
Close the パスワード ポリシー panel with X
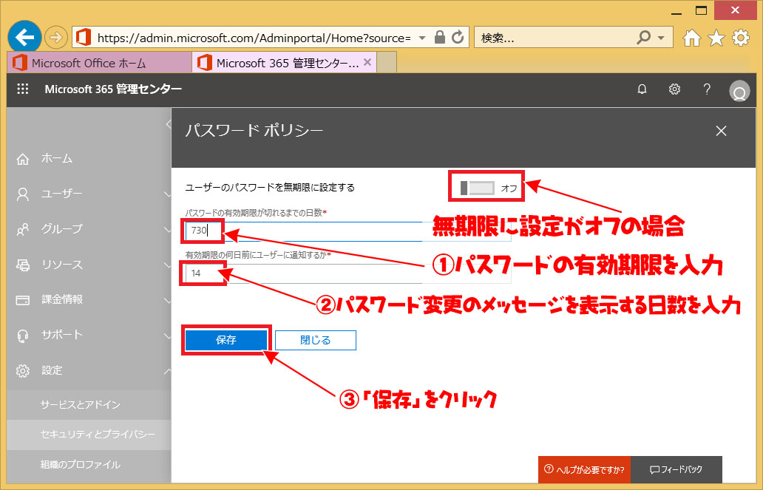coord(721,131)
